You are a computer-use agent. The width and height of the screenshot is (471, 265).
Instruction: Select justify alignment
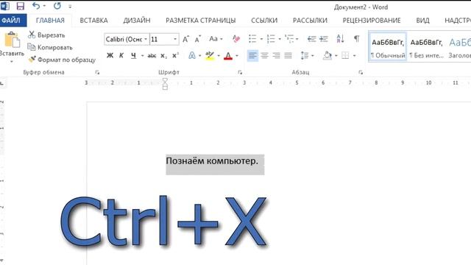tap(288, 56)
